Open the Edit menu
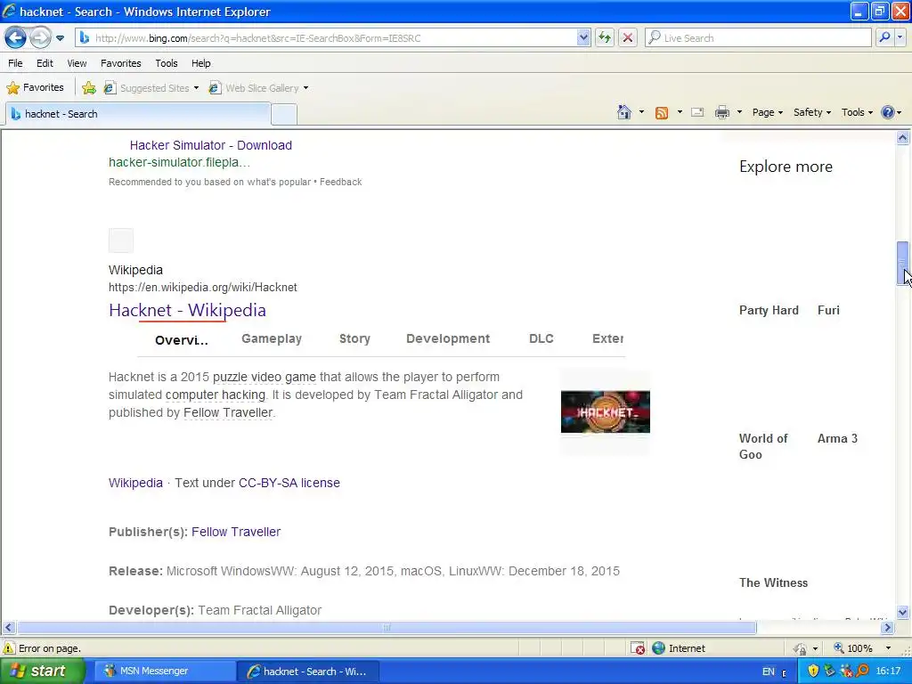The image size is (912, 684). pos(45,63)
